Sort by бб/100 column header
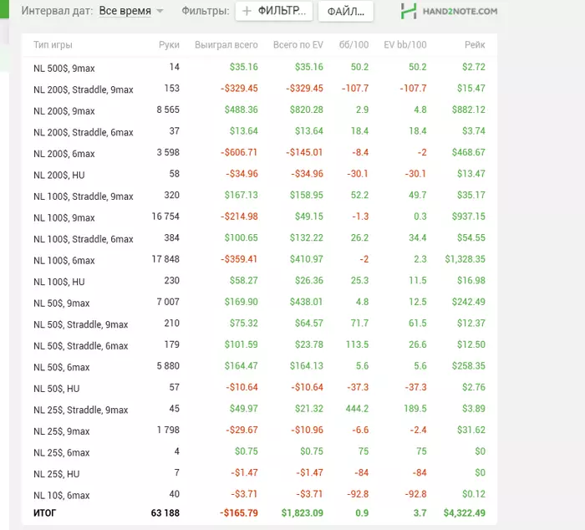The image size is (585, 530). pos(354,45)
